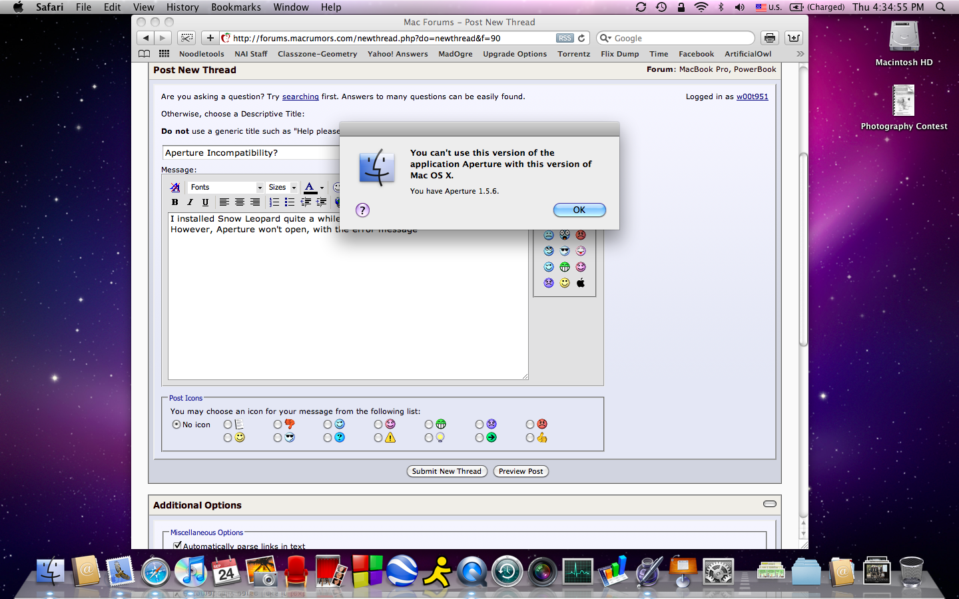Screen dimensions: 959x599
Task: Decrease indent in message editor
Action: click(x=306, y=202)
